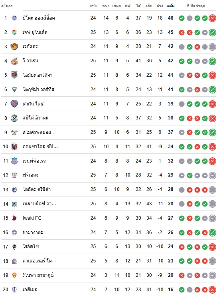Screen dimensions: 219x294
Task: Select the ยามางาตะ table row
Action: pyautogui.click(x=109, y=232)
